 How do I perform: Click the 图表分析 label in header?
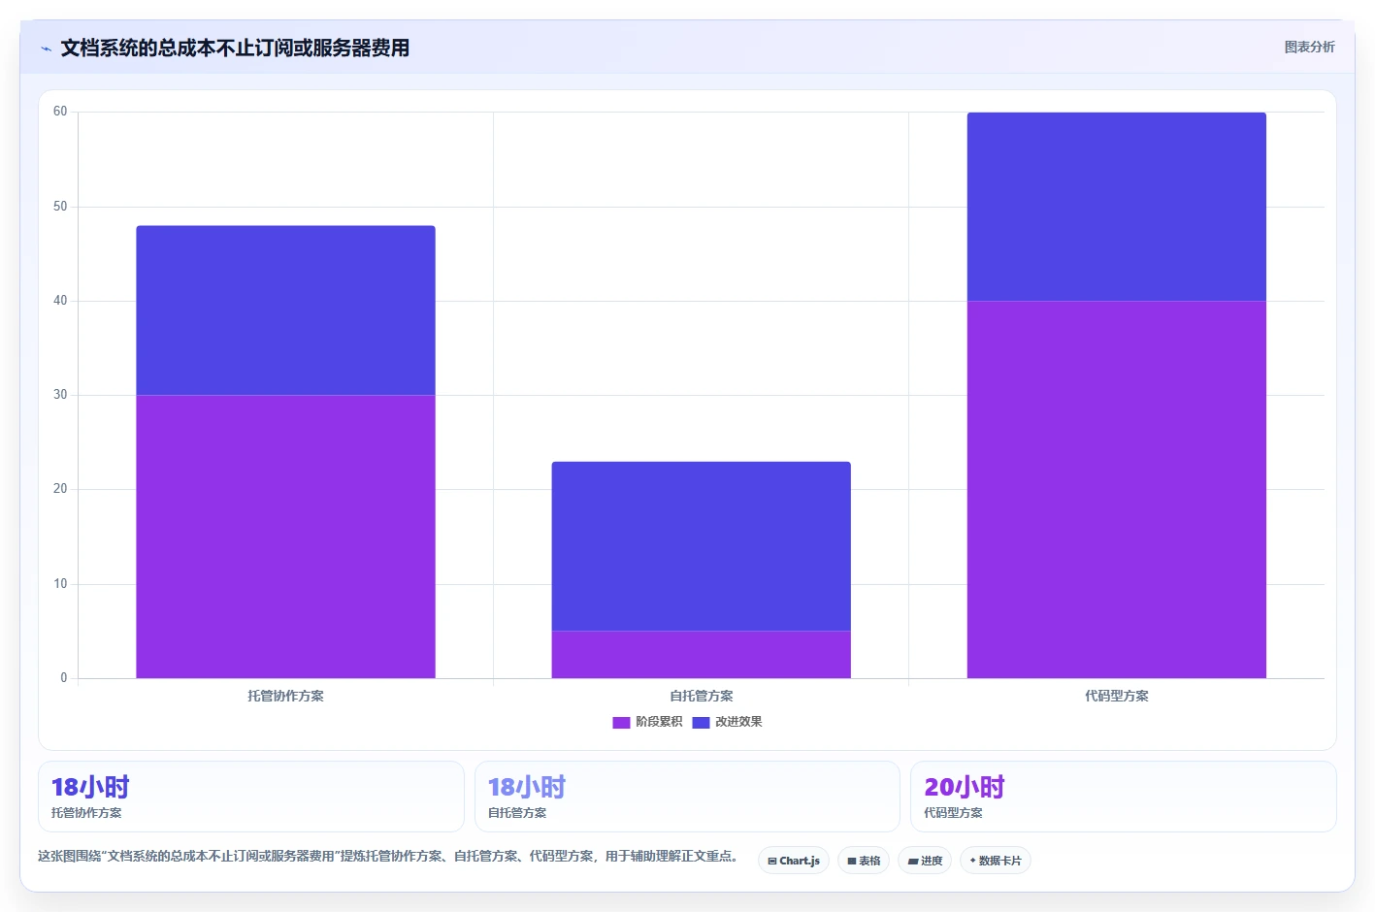pos(1309,47)
